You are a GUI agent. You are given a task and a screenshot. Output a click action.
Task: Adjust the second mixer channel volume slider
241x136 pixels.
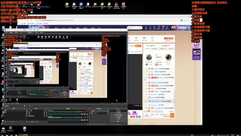coord(66,120)
